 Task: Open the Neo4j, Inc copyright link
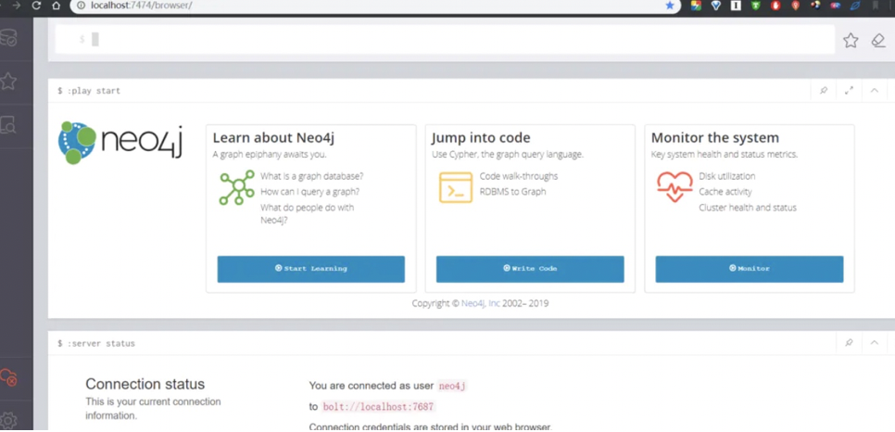click(481, 303)
